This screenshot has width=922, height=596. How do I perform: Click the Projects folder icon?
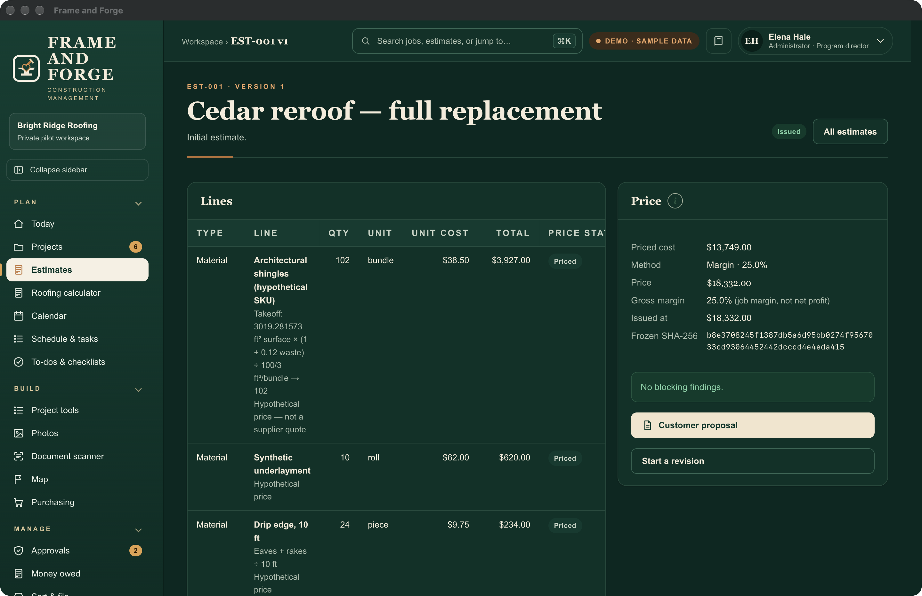pos(19,247)
